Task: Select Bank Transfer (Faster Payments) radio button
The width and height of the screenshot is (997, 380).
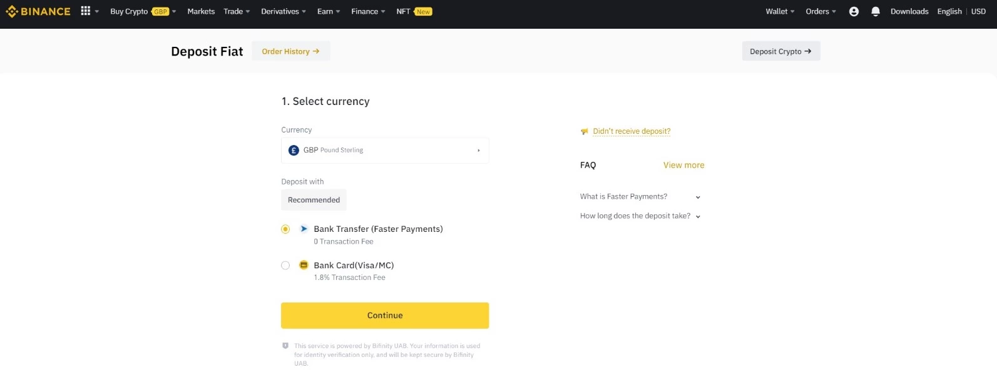Action: (x=285, y=229)
